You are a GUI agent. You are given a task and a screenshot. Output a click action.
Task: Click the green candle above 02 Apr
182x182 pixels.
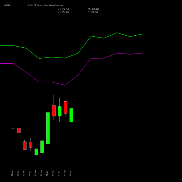36,152
